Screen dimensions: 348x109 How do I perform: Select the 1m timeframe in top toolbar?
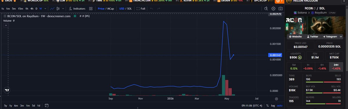8,9
